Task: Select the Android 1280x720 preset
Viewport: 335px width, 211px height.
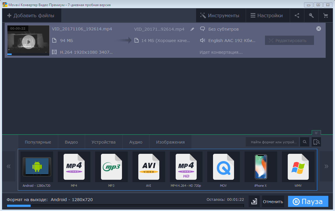Action: tap(37, 169)
